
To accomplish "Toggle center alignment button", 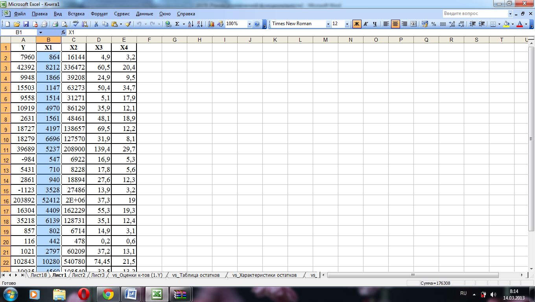I will (395, 24).
